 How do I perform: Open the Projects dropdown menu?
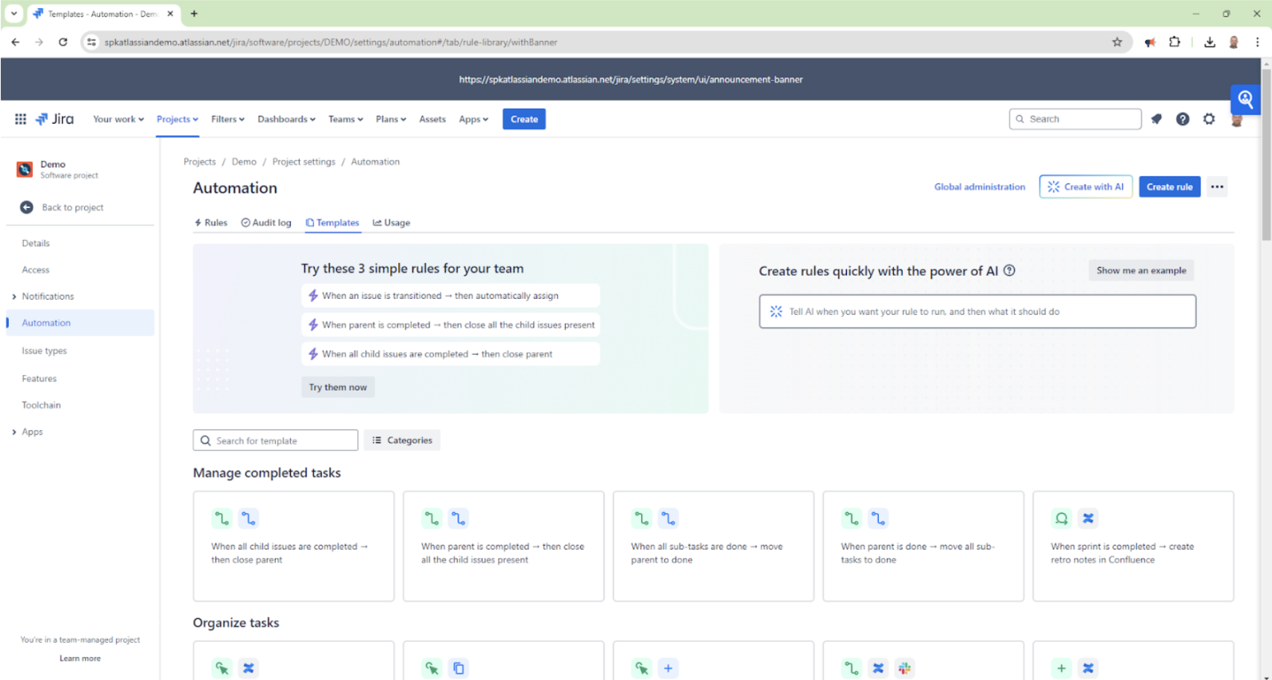click(177, 119)
